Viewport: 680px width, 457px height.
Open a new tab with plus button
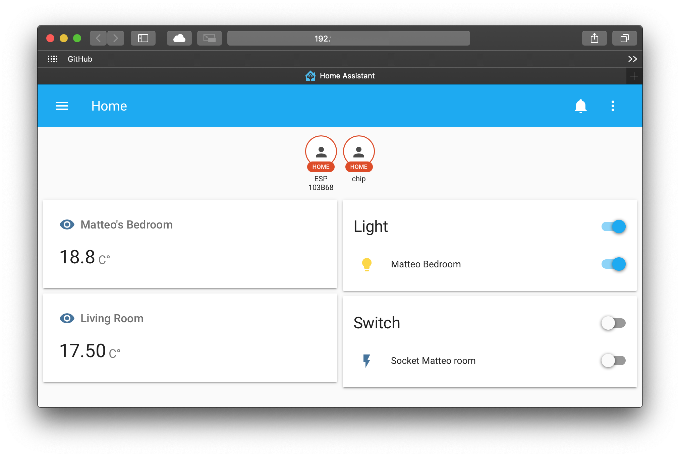634,76
